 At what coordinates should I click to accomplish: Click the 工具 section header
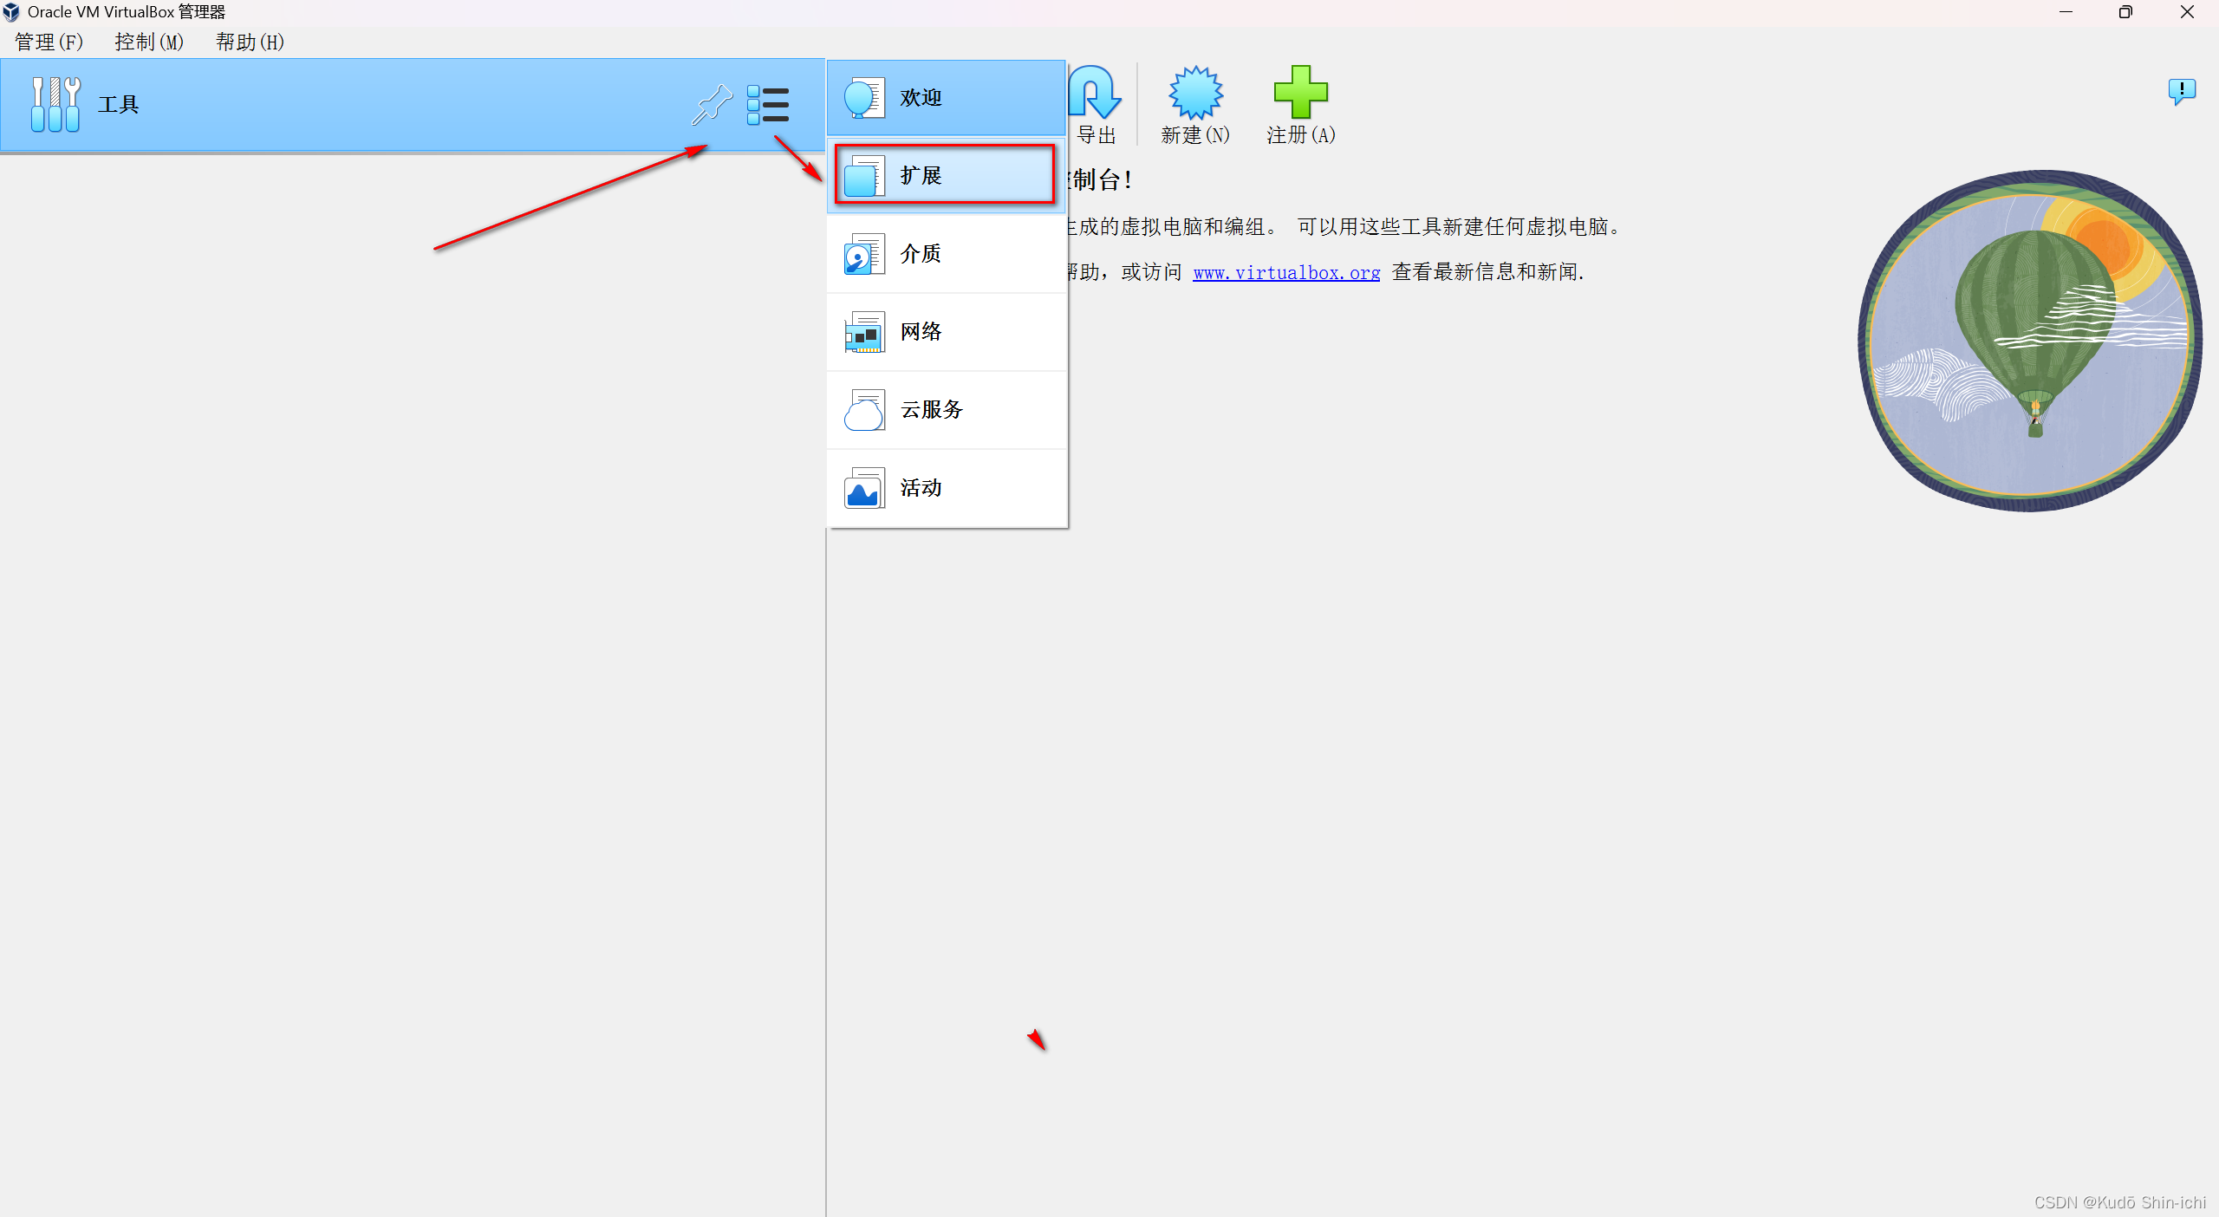(118, 104)
